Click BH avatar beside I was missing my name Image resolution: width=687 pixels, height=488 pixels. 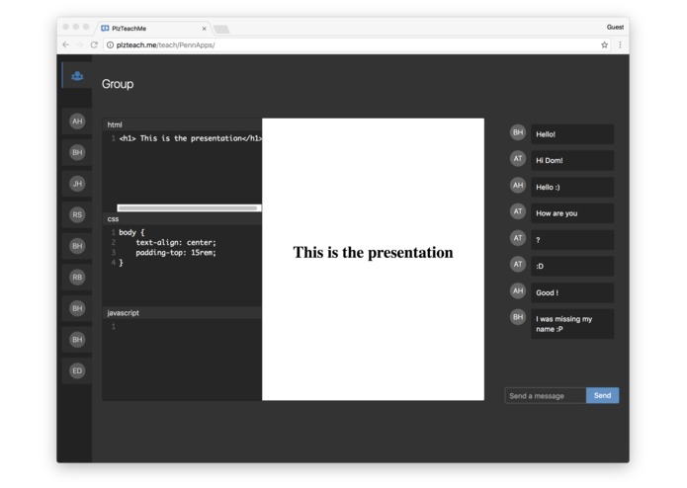tap(518, 317)
